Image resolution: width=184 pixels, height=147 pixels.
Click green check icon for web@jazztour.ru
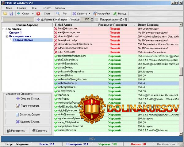pos(56,87)
